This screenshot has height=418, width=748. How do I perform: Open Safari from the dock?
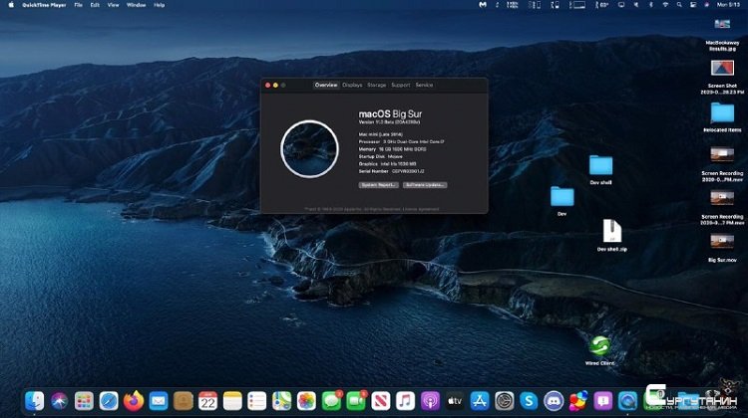tap(109, 401)
